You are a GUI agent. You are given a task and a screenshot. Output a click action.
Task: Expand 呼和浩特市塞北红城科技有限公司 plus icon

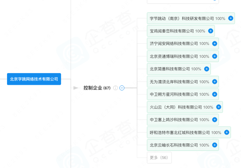tap(227, 132)
